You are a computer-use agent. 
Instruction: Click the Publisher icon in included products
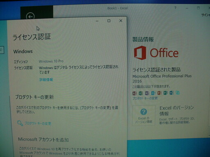166,93
